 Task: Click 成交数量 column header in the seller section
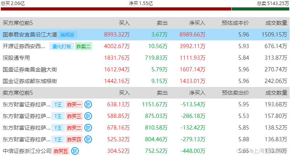(276, 93)
